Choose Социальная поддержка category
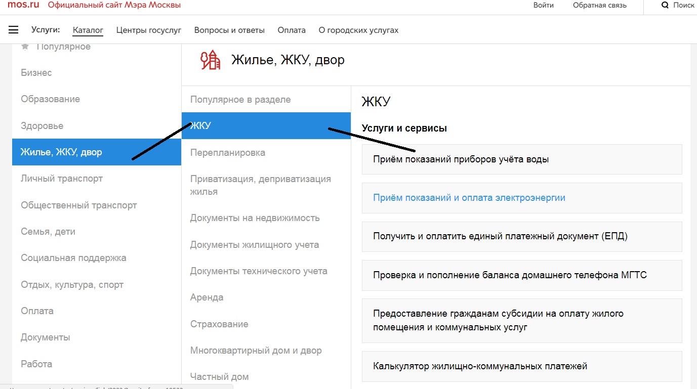The height and width of the screenshot is (389, 697). point(97,258)
